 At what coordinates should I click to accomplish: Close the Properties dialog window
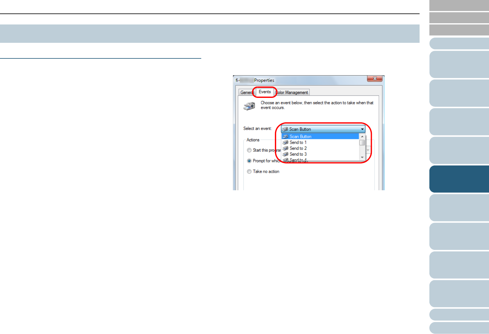375,79
